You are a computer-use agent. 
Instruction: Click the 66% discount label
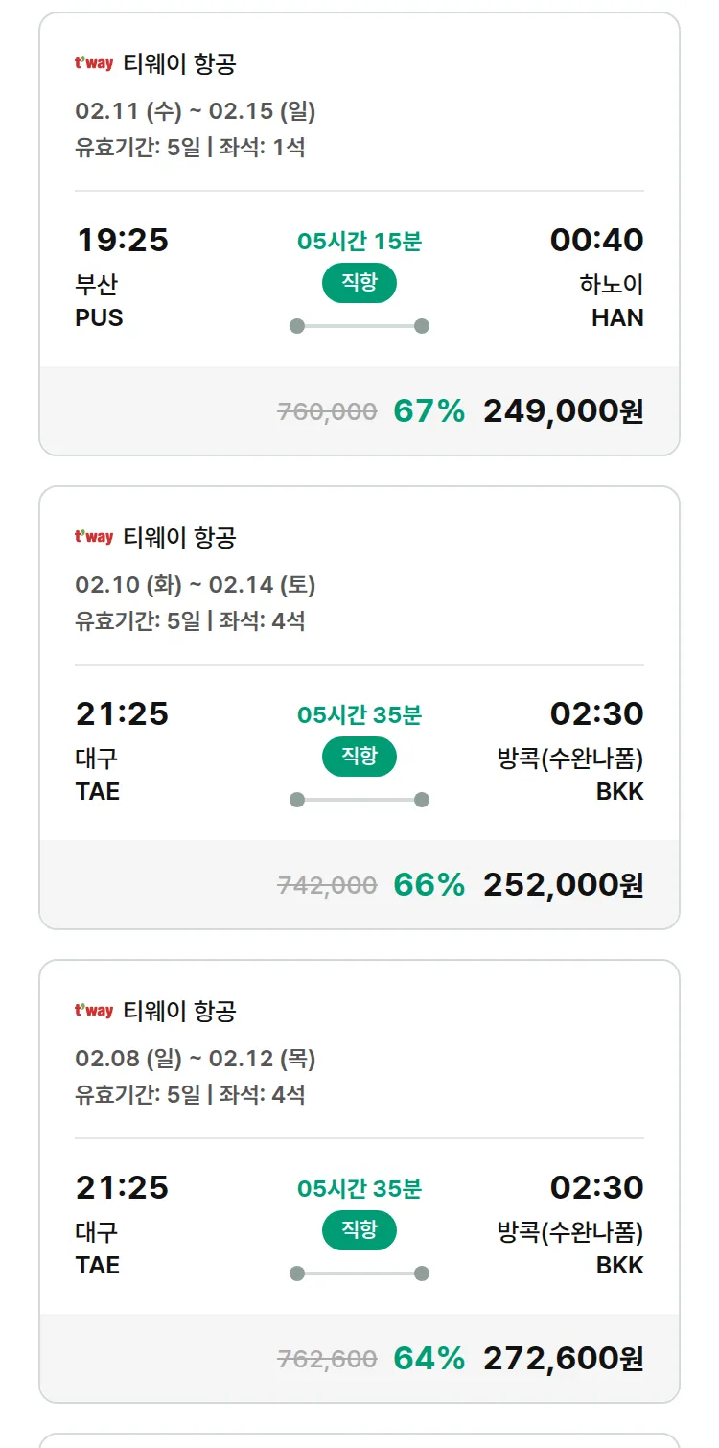pos(429,885)
